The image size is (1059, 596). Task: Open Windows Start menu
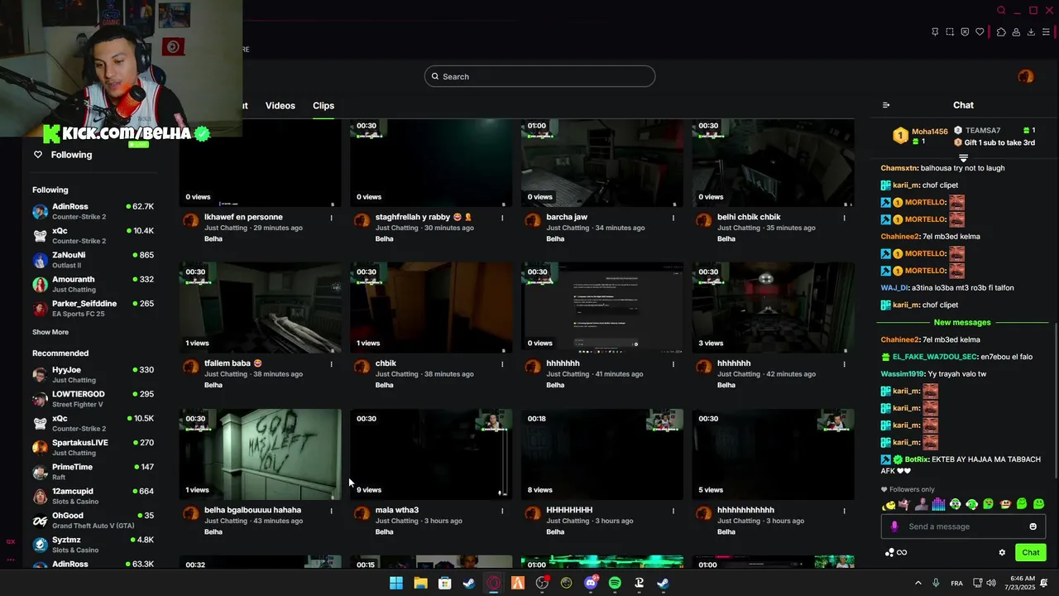click(396, 583)
